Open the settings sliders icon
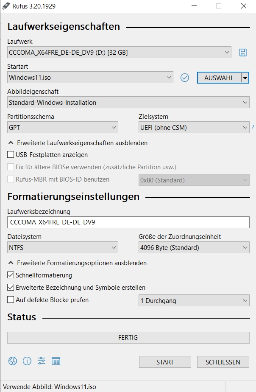 coord(42,361)
